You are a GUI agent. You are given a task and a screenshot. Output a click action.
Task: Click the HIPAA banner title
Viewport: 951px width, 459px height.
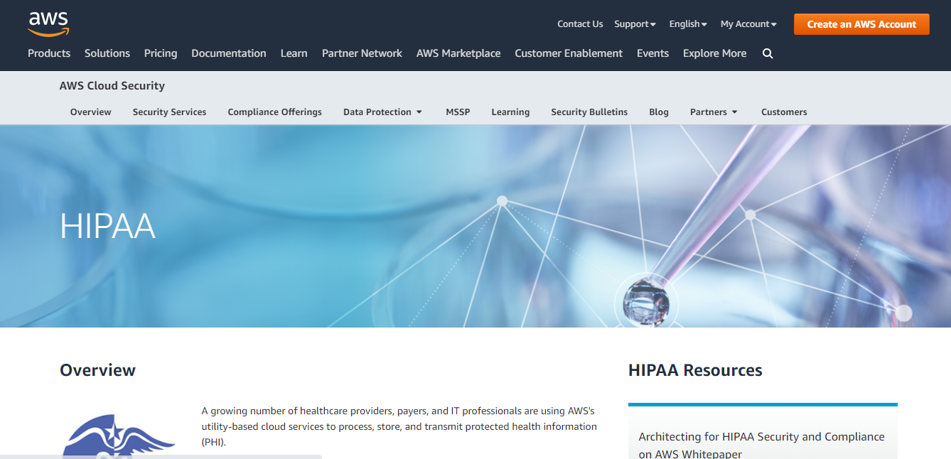click(x=107, y=226)
